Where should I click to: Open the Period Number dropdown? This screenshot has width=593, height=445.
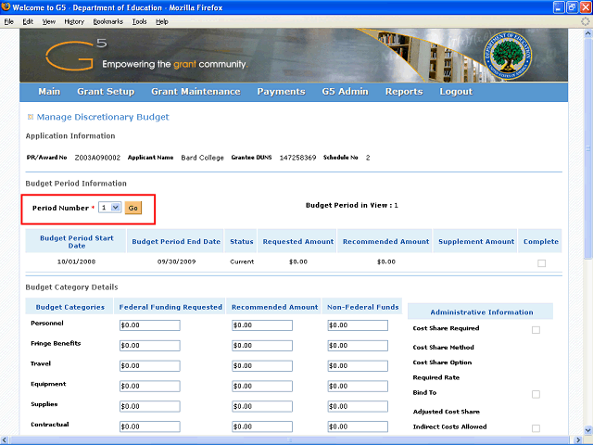tap(110, 208)
